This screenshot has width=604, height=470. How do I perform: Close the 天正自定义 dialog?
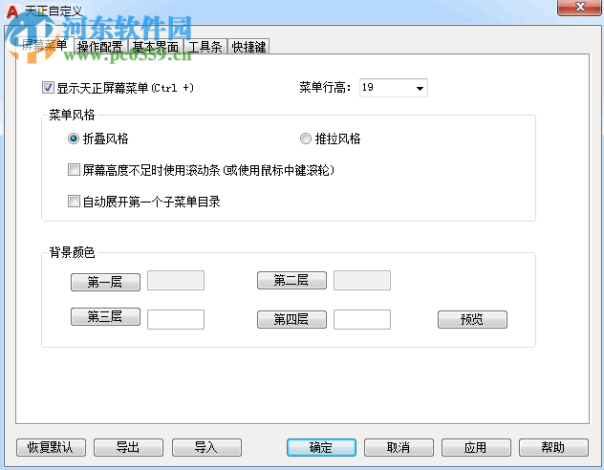pyautogui.click(x=580, y=7)
